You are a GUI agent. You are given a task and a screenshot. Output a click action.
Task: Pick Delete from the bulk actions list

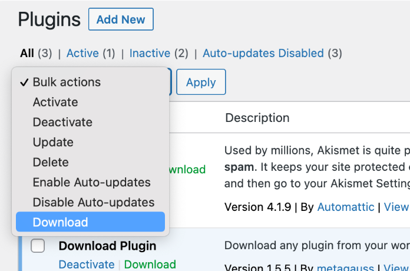51,162
